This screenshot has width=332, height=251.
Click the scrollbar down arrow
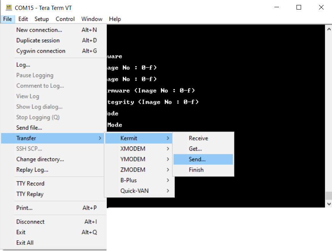tap(328, 203)
